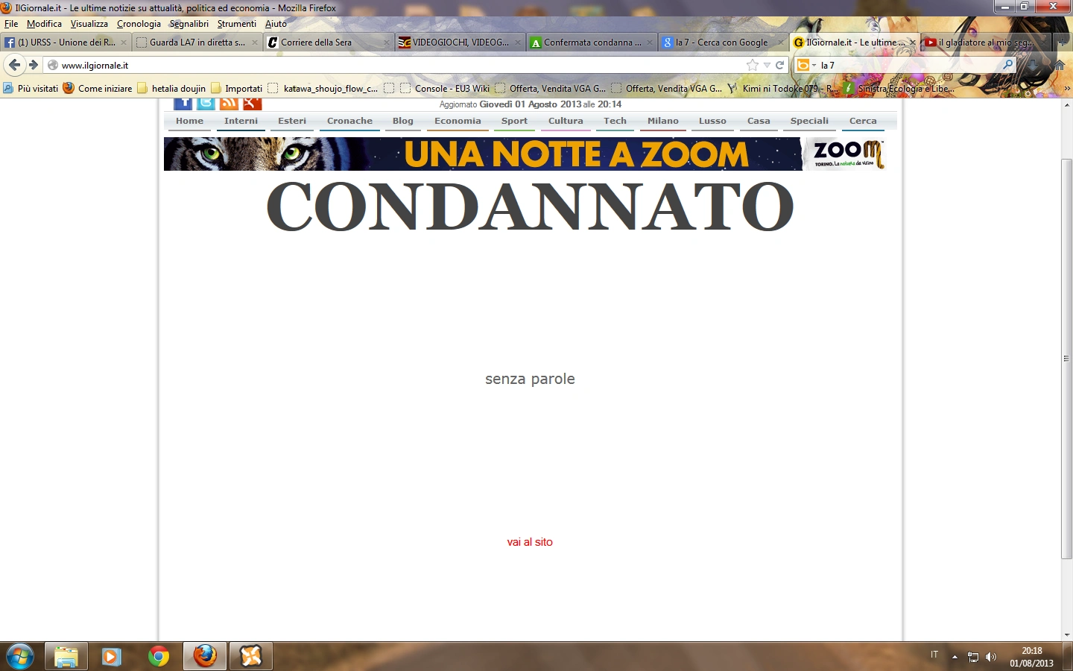1073x671 pixels.
Task: Switch to the URSS - Unione dei R... tab
Action: [66, 42]
